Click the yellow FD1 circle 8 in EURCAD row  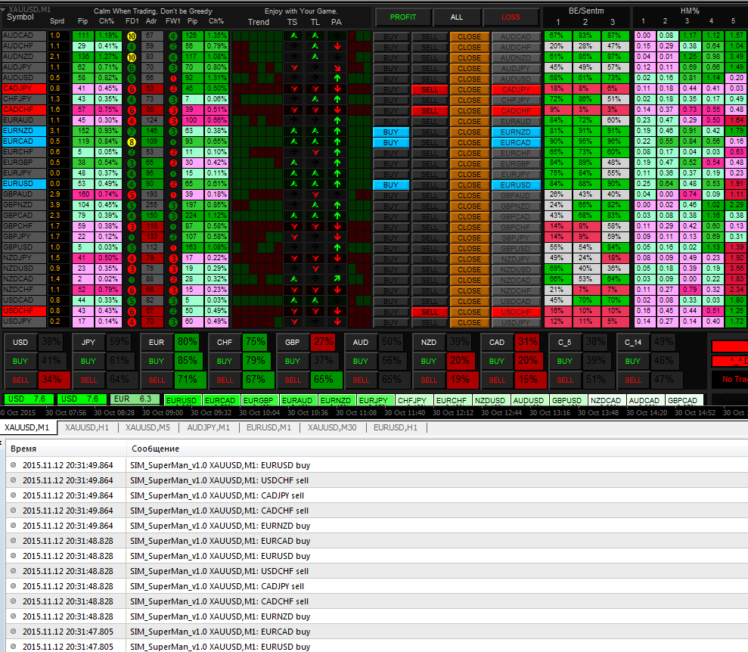[x=132, y=142]
